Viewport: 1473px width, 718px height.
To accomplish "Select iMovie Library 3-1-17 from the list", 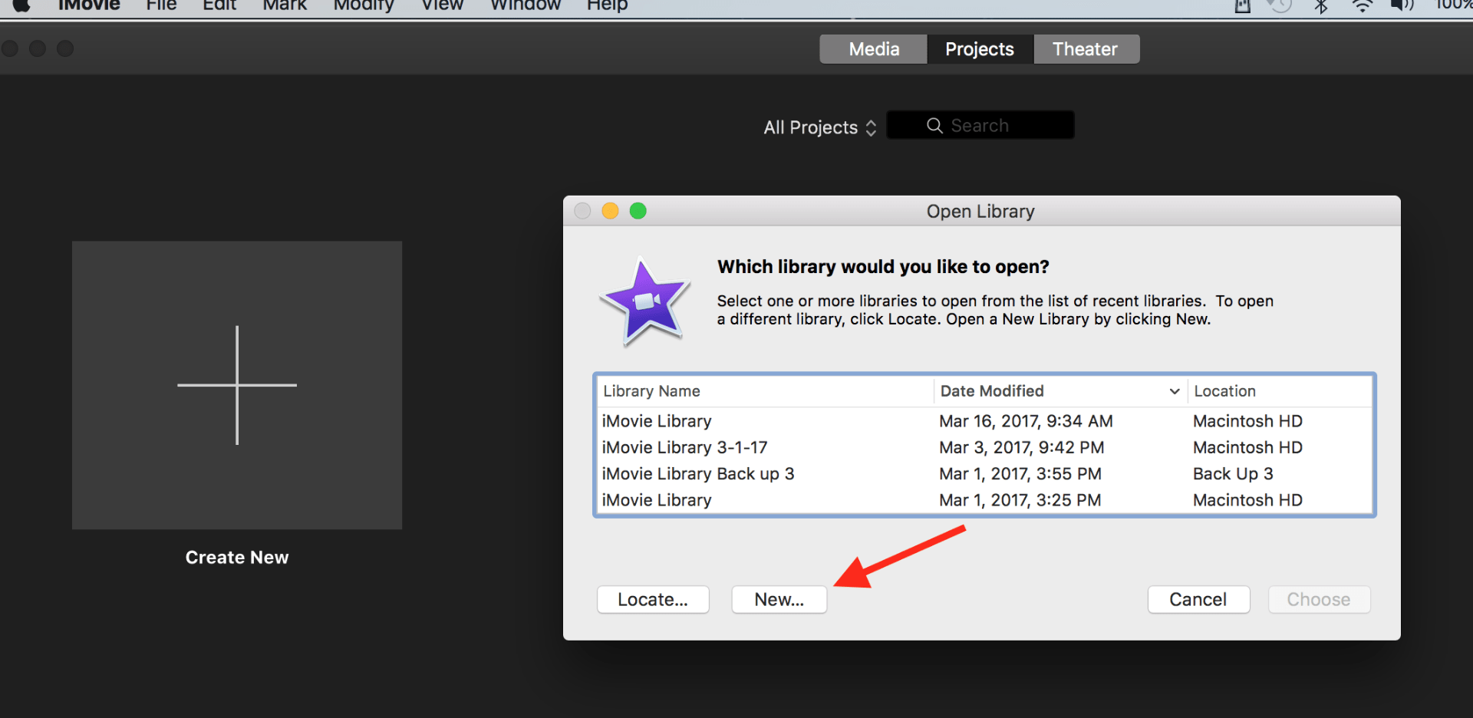I will tap(685, 447).
